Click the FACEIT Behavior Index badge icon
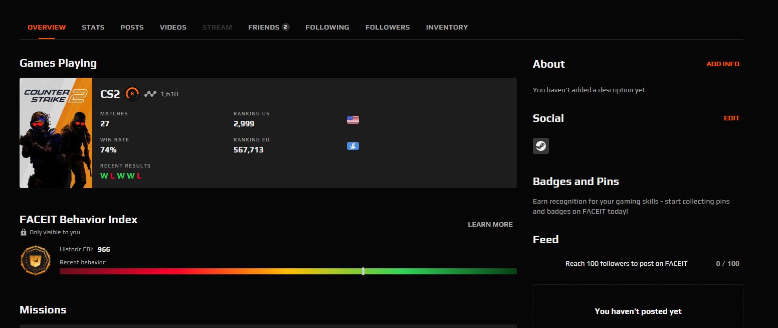 36,260
